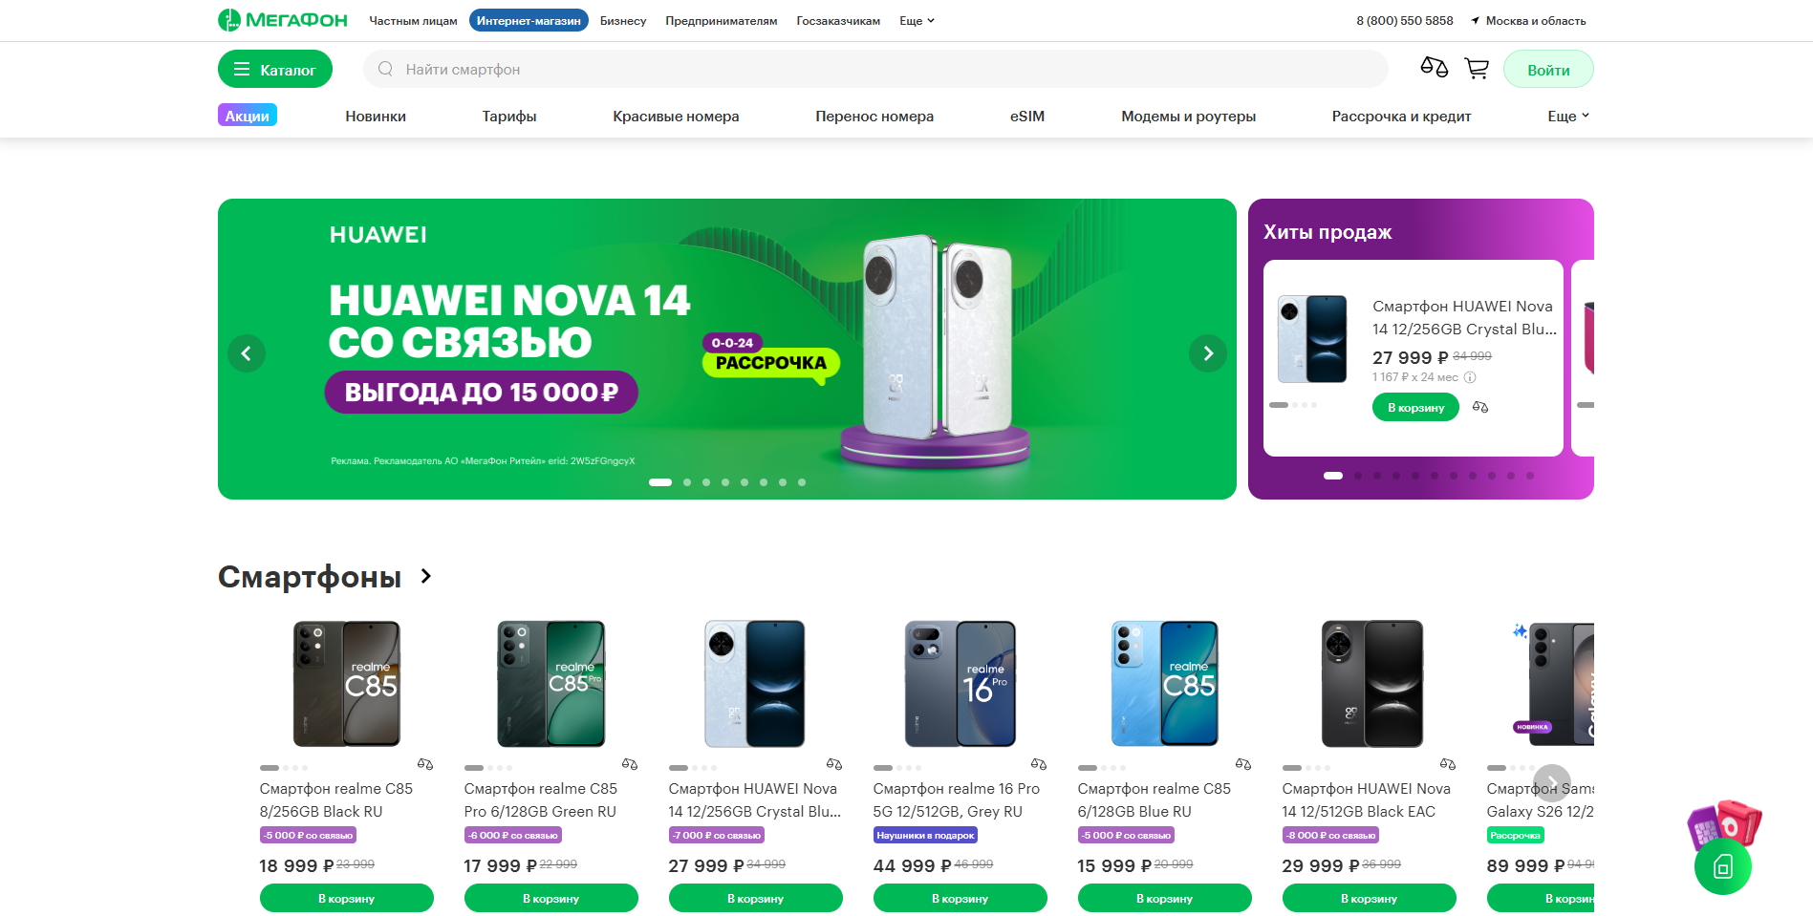The width and height of the screenshot is (1813, 916).
Task: Add realme C85 8/256GB Black to comparison
Action: coord(425,764)
